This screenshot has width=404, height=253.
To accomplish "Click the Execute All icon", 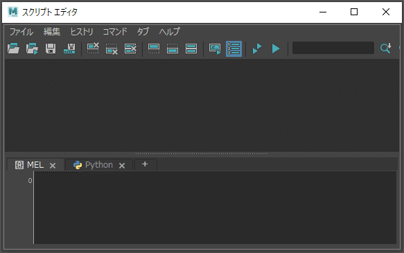I will (257, 49).
